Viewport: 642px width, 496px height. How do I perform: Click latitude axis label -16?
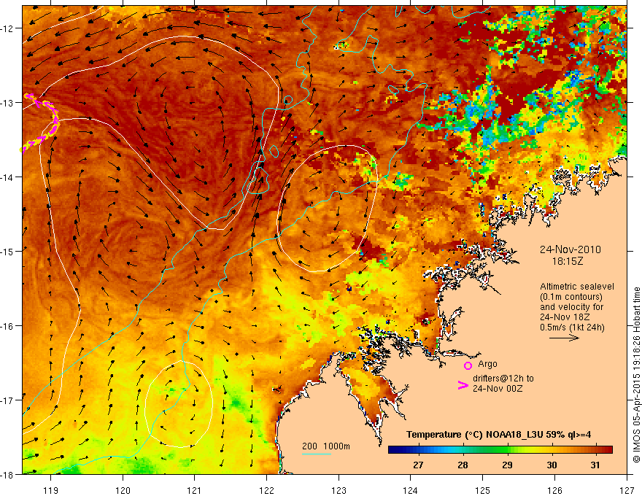coord(8,326)
